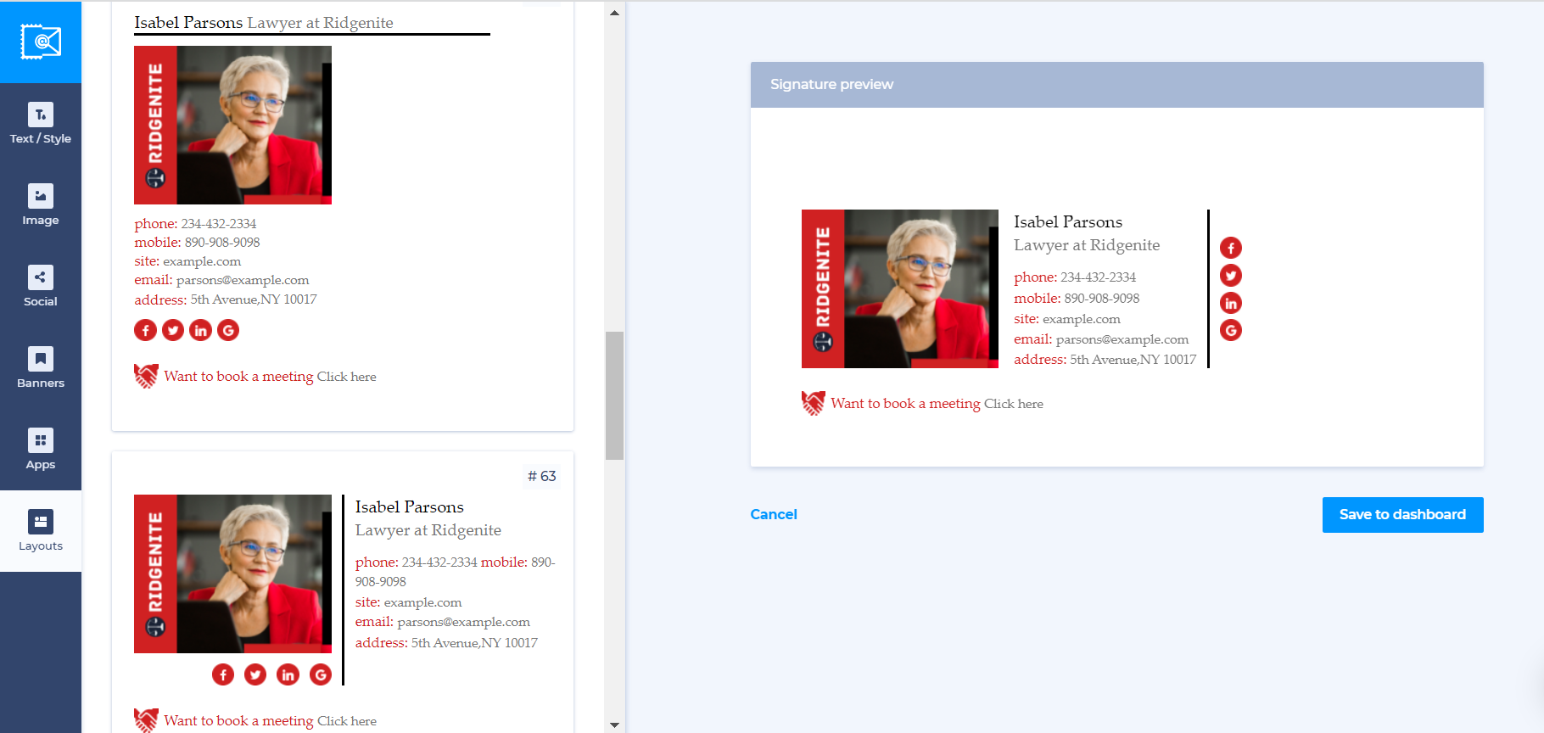Open the Text / Style panel
Screen dimensions: 1544x733
pyautogui.click(x=41, y=124)
